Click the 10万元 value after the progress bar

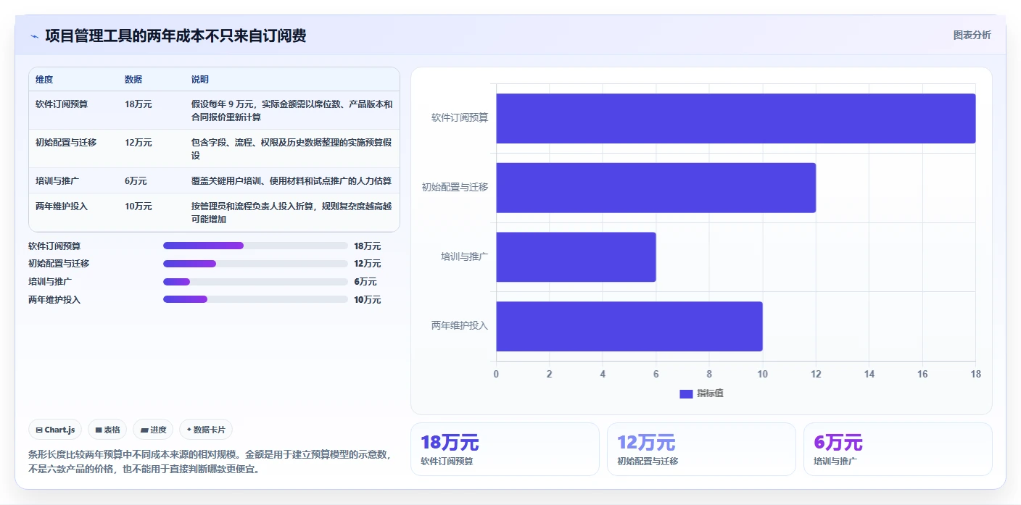coord(368,299)
